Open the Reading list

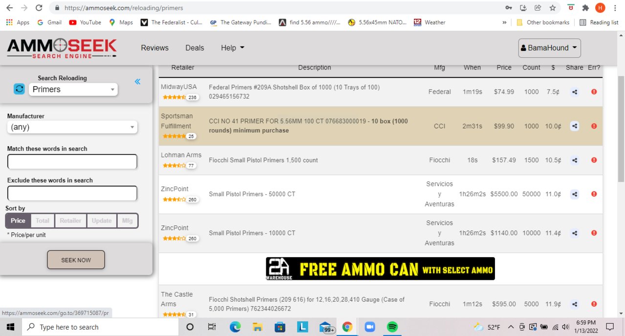(x=599, y=22)
